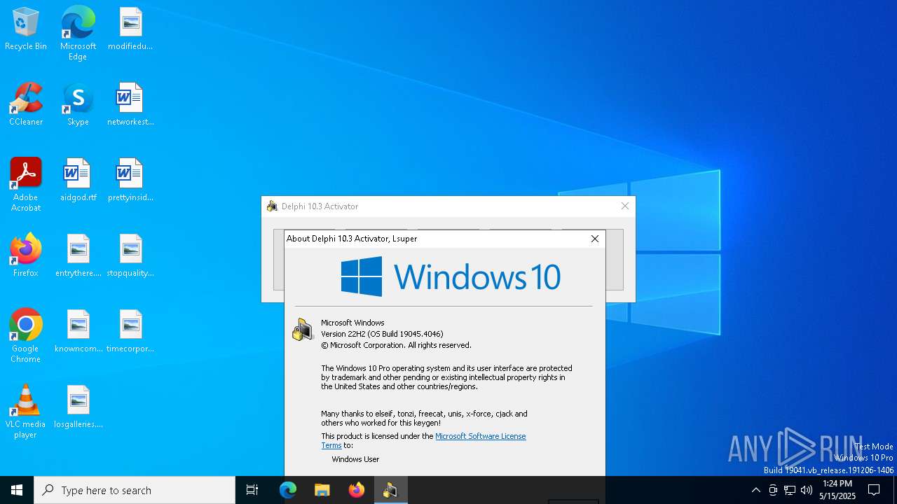The width and height of the screenshot is (897, 504).
Task: Select the timecorpor... image file icon
Action: tap(130, 332)
